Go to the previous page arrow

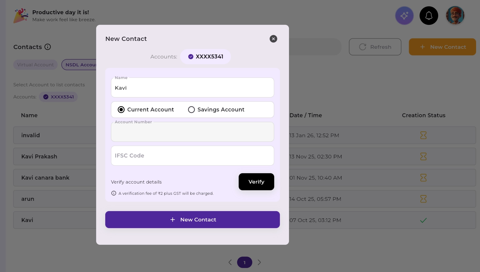(230, 262)
